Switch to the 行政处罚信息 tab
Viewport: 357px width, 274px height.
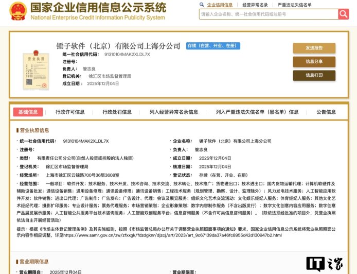[x=117, y=112]
